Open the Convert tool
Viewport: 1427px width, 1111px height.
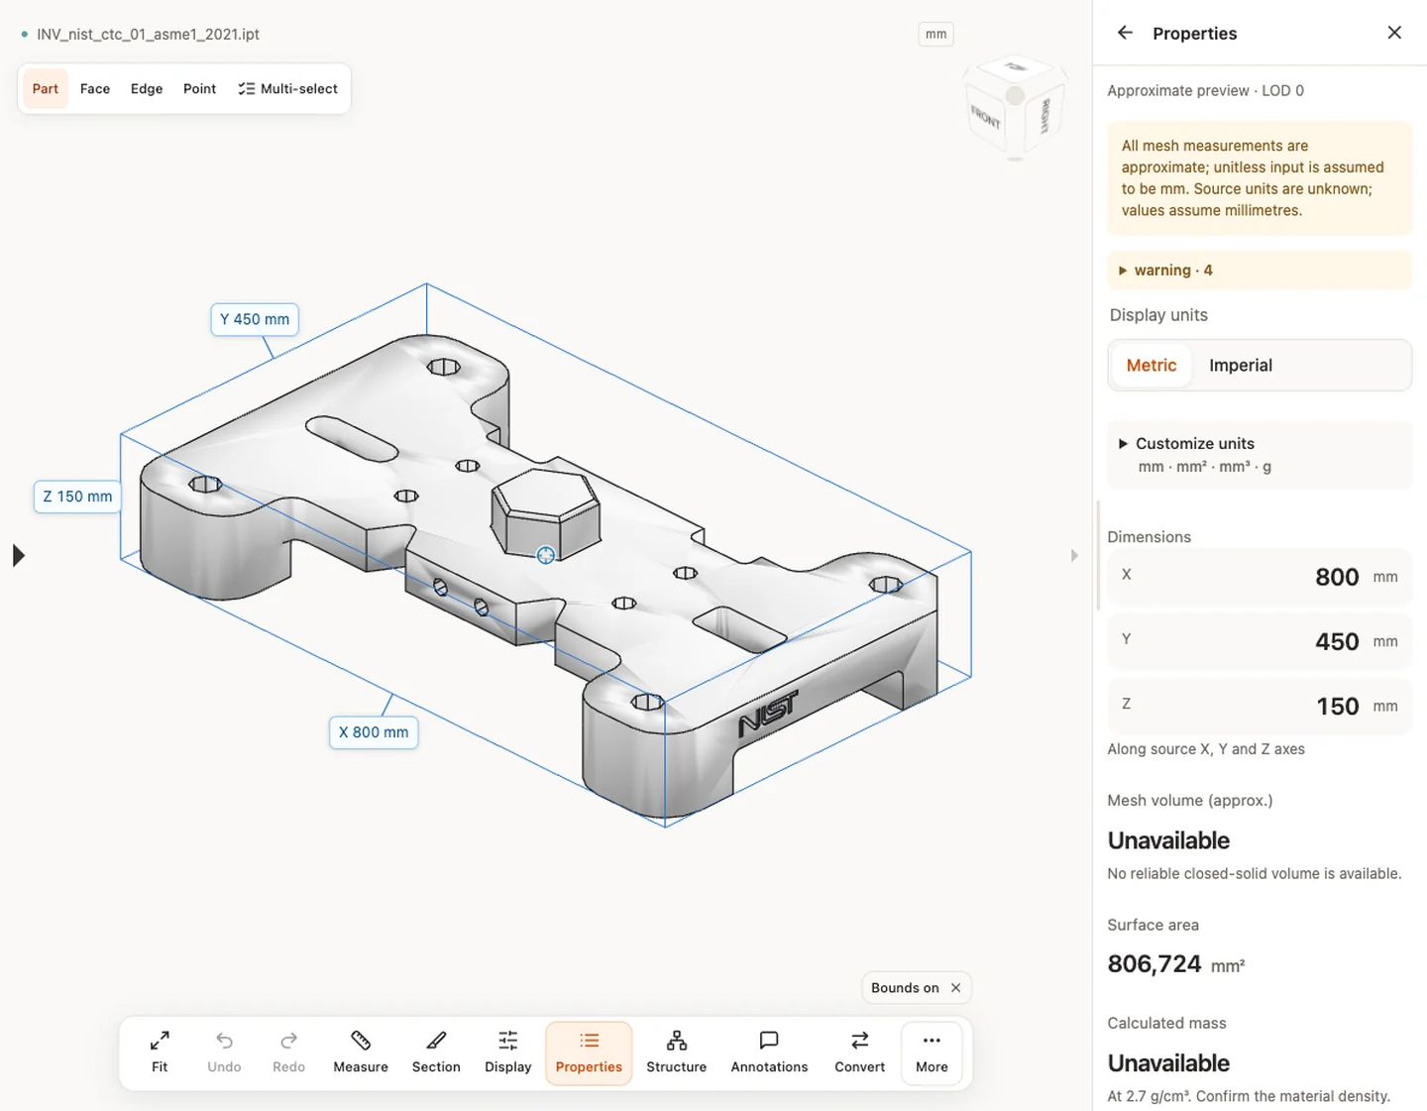click(x=860, y=1053)
